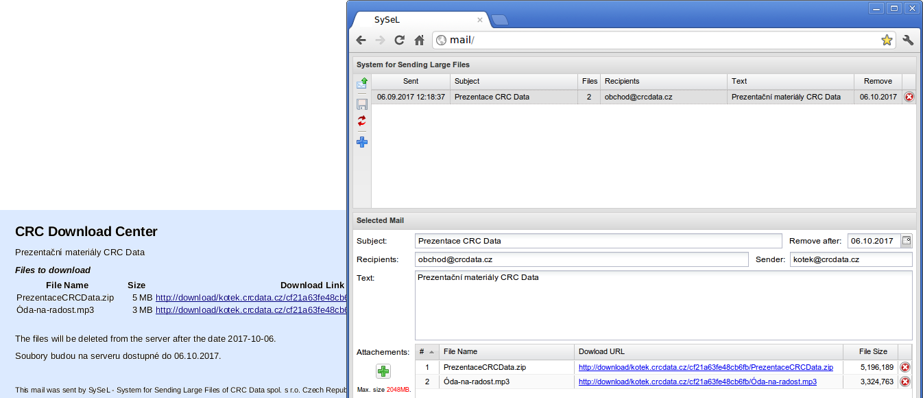
Task: Click into the Subject input field
Action: pos(598,241)
